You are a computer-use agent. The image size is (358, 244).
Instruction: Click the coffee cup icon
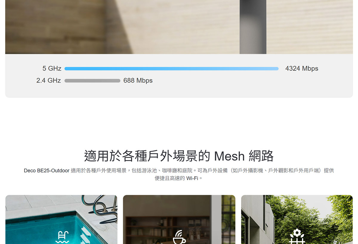tap(179, 237)
